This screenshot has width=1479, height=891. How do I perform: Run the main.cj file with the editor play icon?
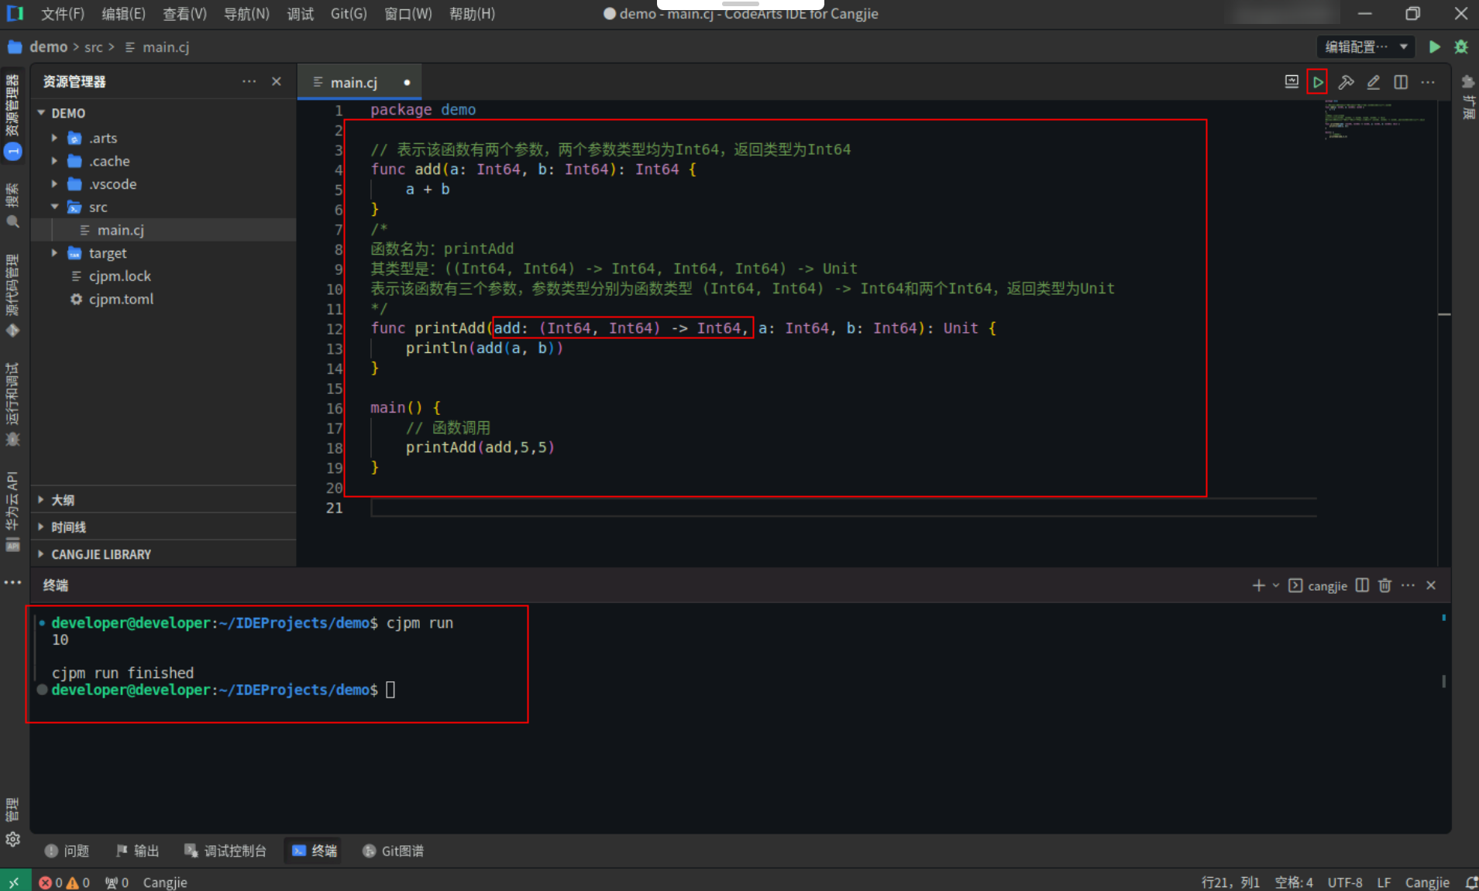pyautogui.click(x=1317, y=82)
